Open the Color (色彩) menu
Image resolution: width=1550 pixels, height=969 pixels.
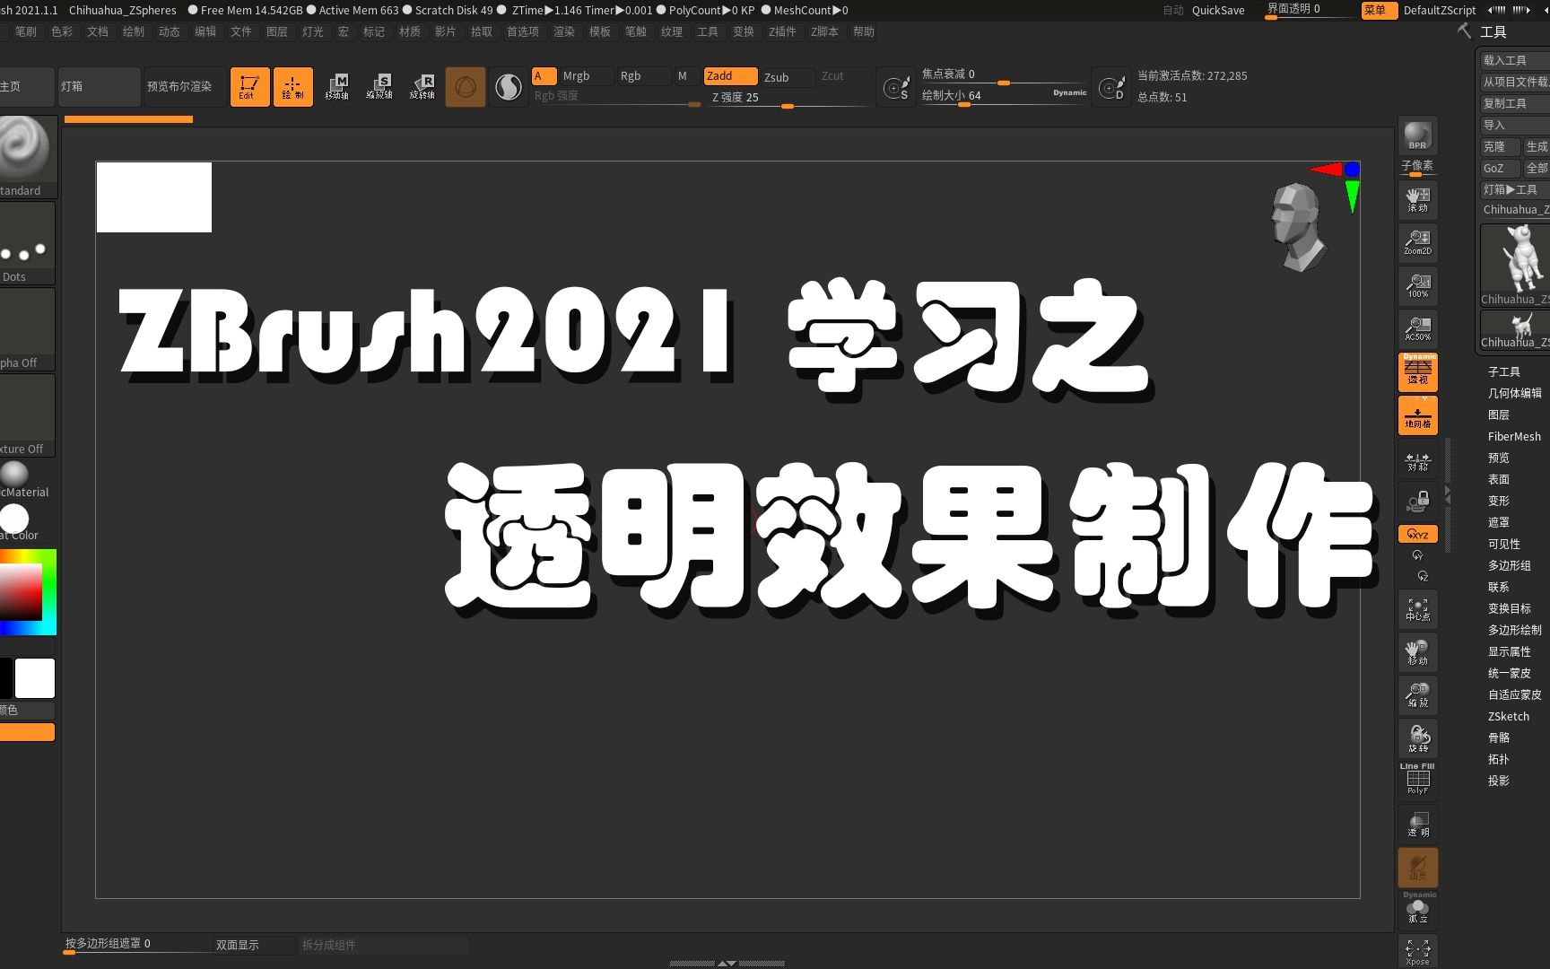pyautogui.click(x=62, y=31)
